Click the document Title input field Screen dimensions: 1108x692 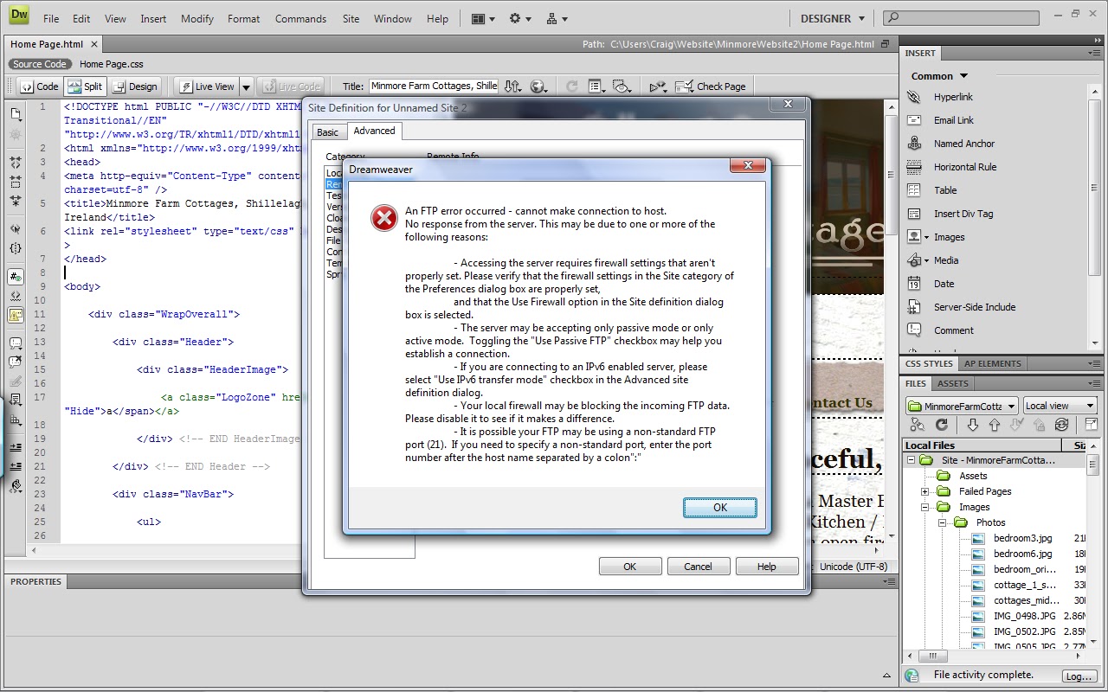point(434,86)
